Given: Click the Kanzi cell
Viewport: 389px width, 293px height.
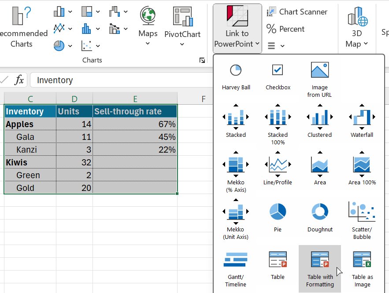Looking at the screenshot, I should click(30, 150).
